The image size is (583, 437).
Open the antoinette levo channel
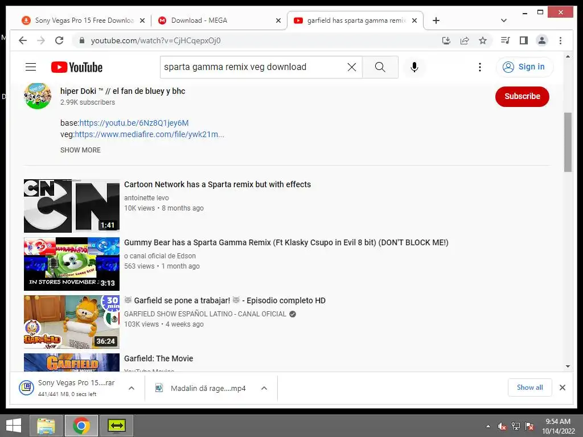coord(146,197)
